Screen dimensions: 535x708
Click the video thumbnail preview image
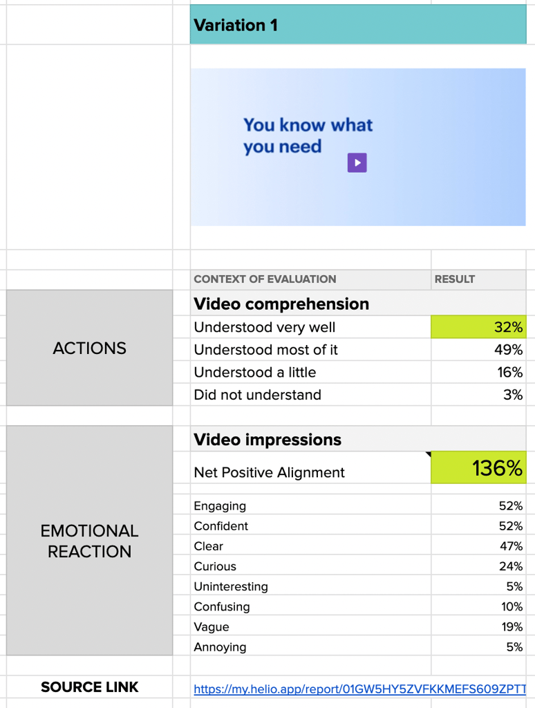358,147
